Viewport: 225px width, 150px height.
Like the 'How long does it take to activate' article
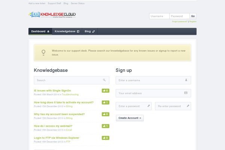[105, 102]
